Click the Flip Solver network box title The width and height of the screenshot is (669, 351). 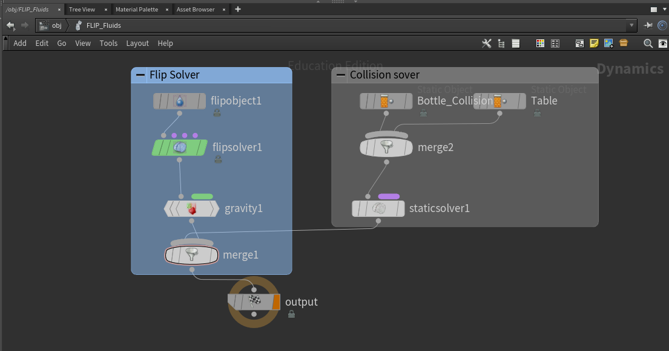[174, 75]
